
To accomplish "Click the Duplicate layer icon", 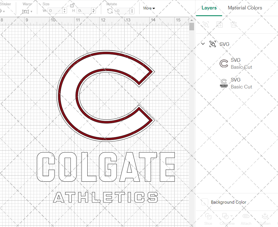I will 220,24.
